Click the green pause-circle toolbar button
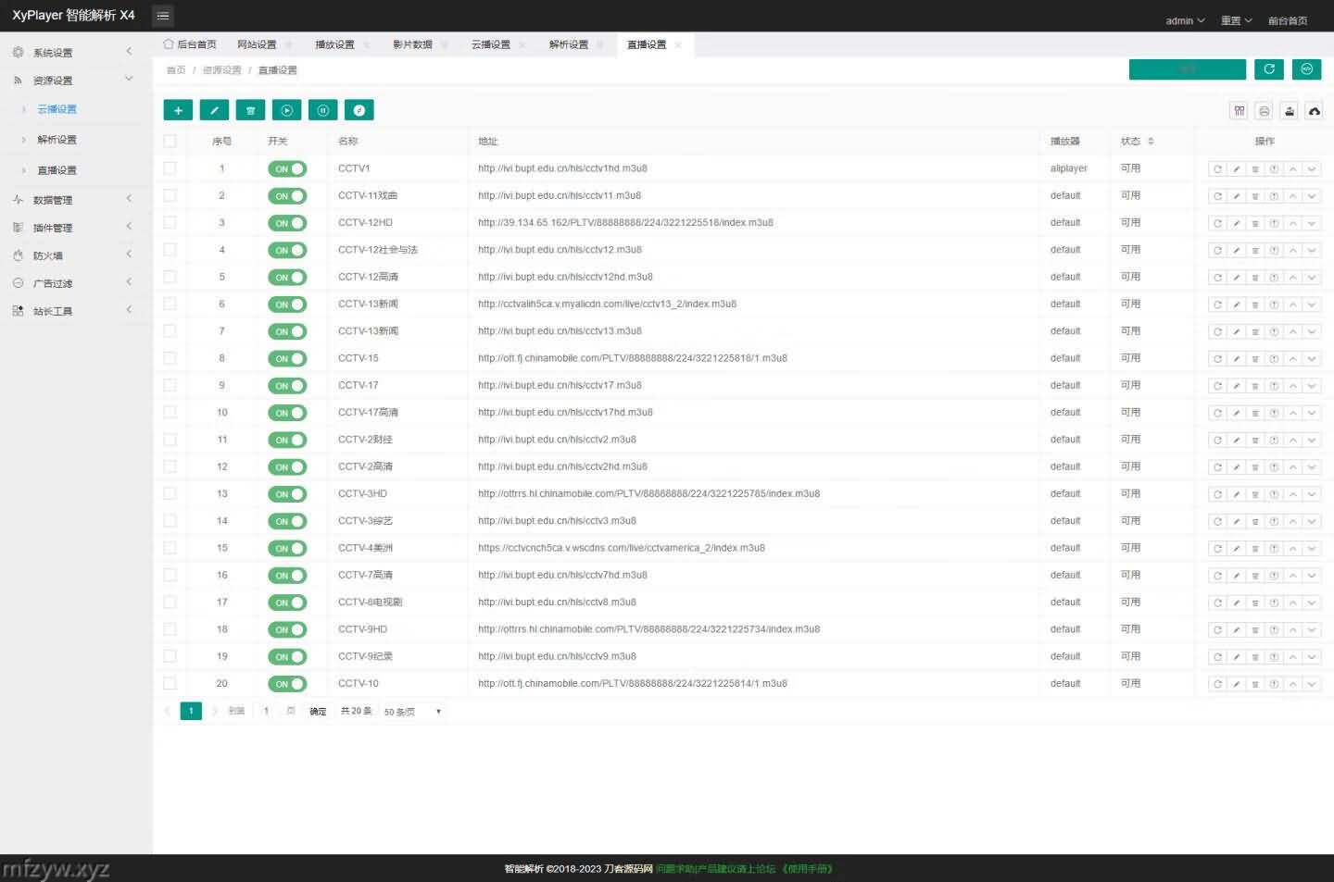This screenshot has width=1334, height=882. [x=322, y=110]
